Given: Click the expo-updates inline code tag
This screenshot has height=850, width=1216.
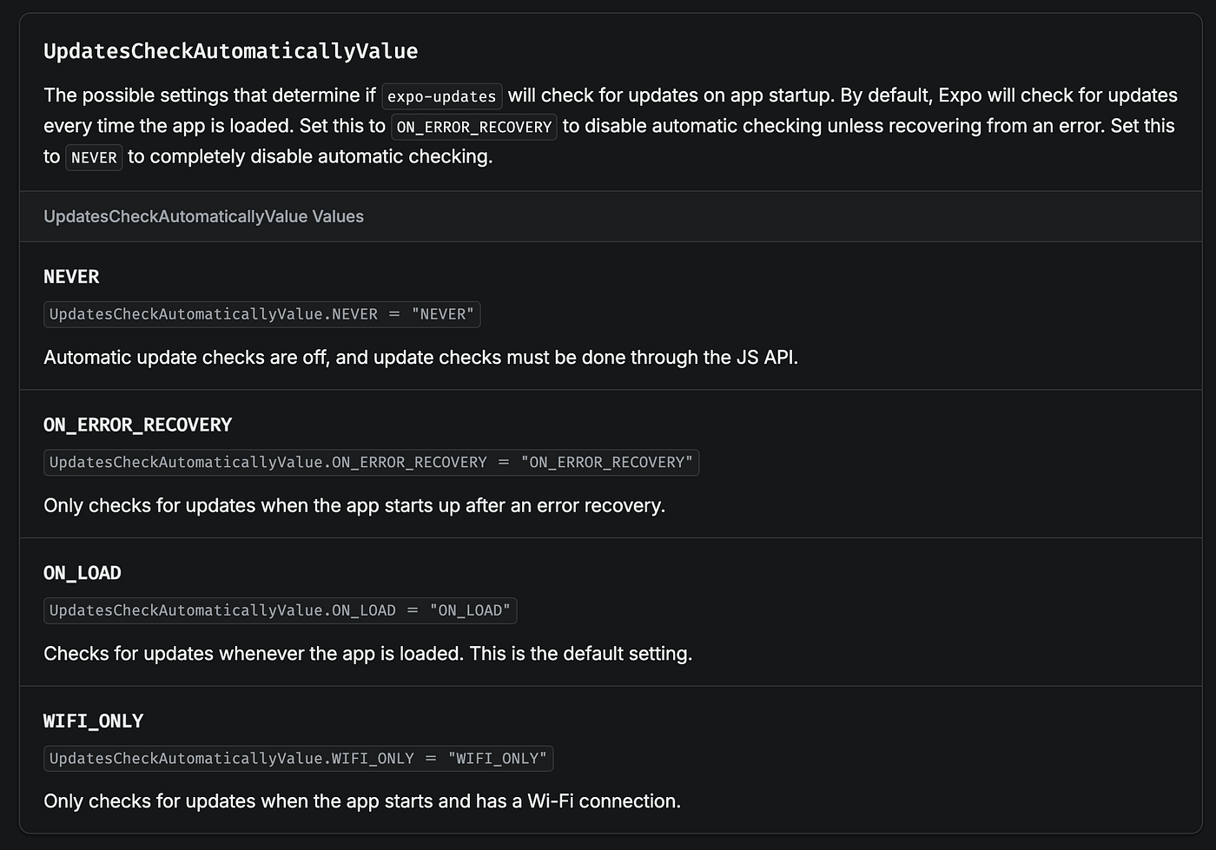Looking at the screenshot, I should pos(442,96).
